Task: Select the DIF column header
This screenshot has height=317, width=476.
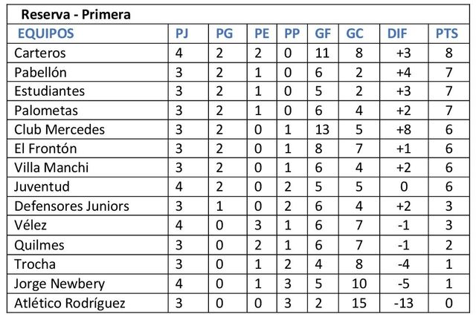Action: point(398,33)
